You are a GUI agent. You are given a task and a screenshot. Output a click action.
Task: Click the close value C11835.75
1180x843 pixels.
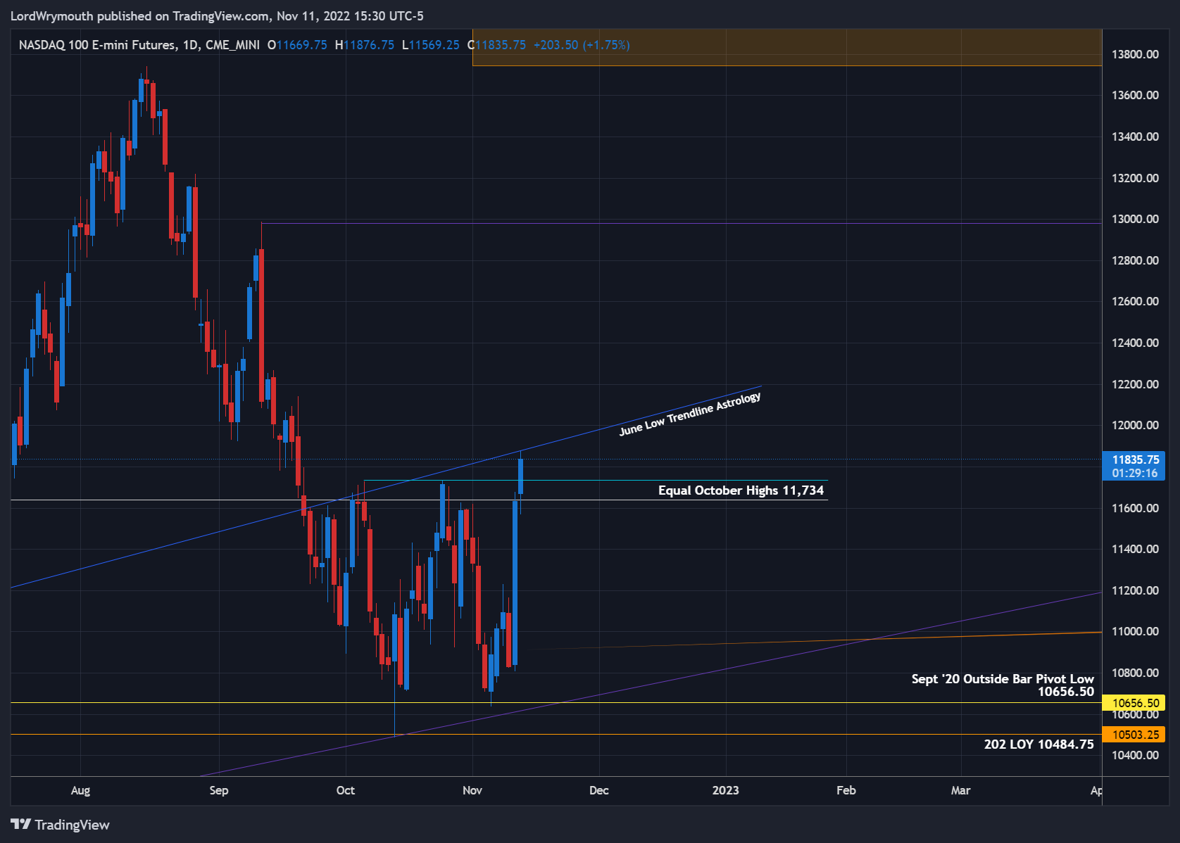tap(497, 45)
